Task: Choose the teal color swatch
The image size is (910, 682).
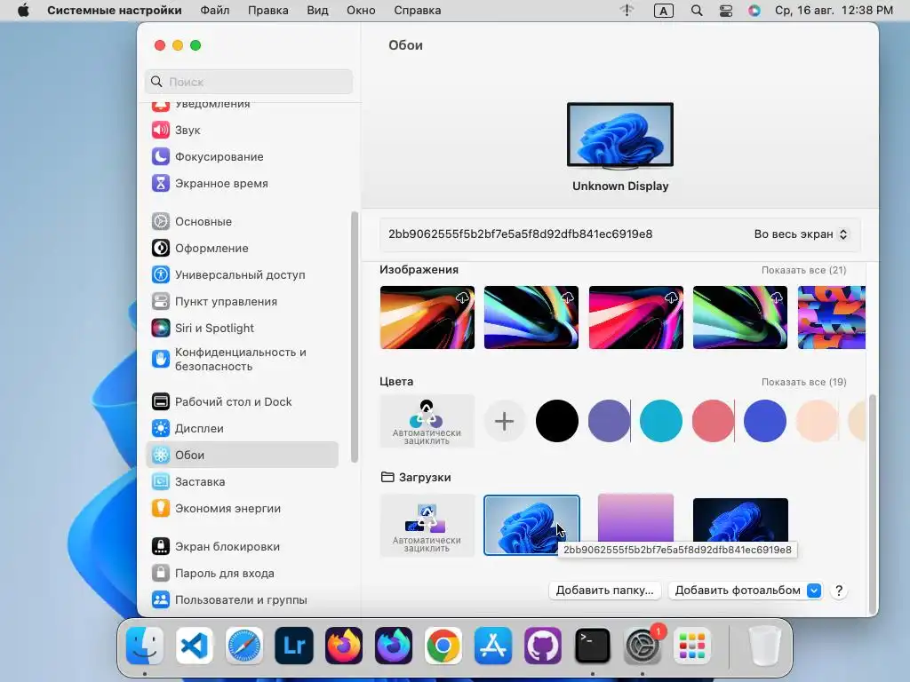Action: 661,421
